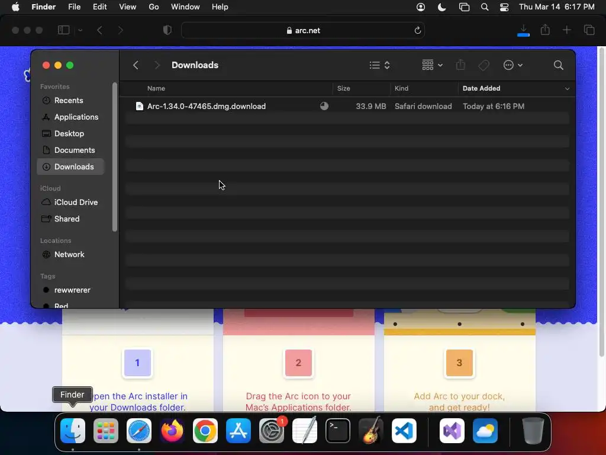
Task: Open Applications in the Finder sidebar
Action: (71, 117)
